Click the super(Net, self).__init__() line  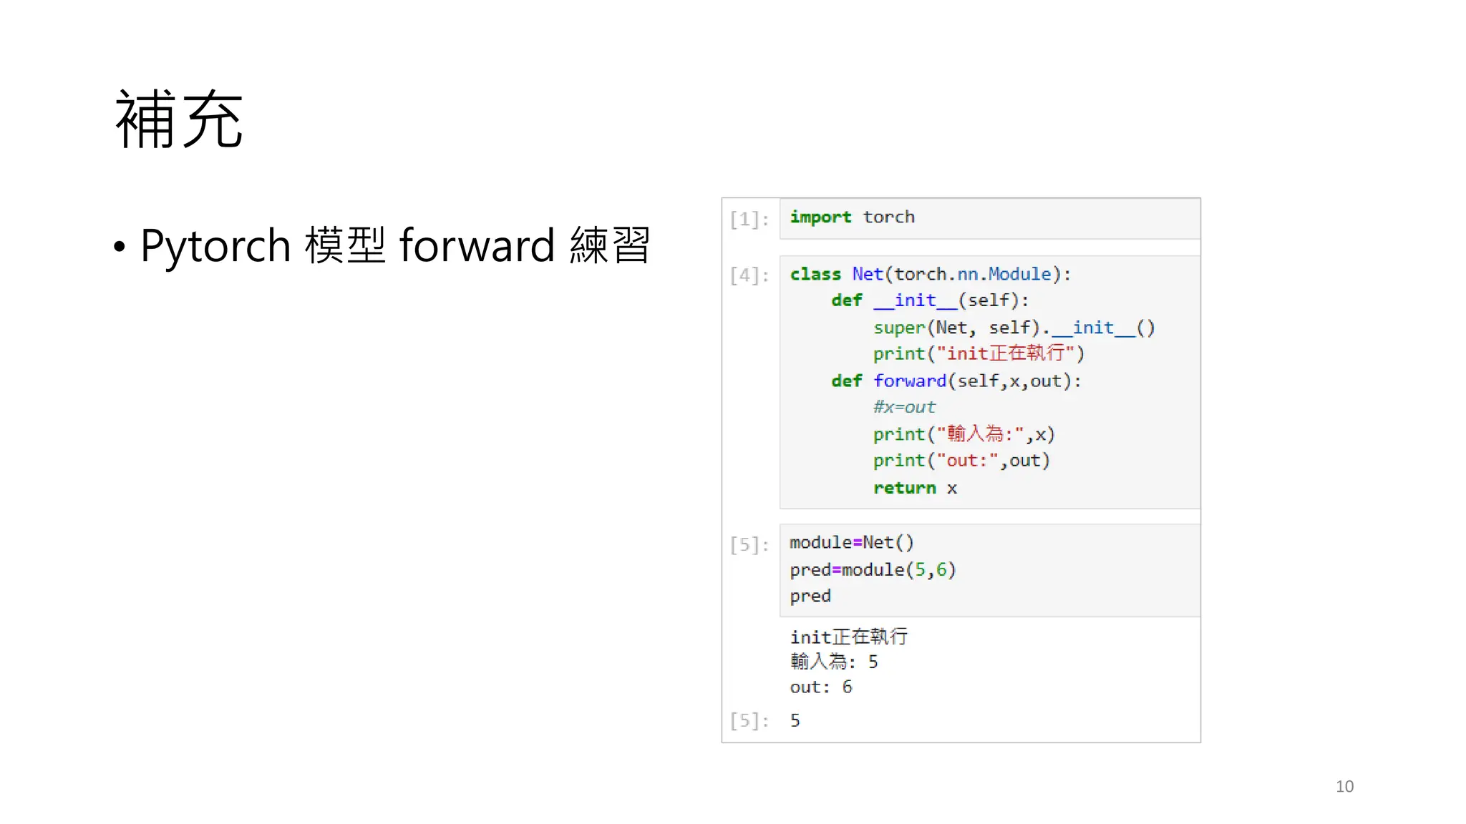tap(1014, 328)
